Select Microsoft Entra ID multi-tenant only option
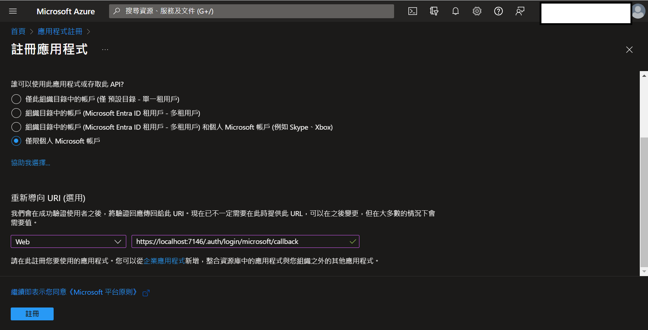 point(16,113)
